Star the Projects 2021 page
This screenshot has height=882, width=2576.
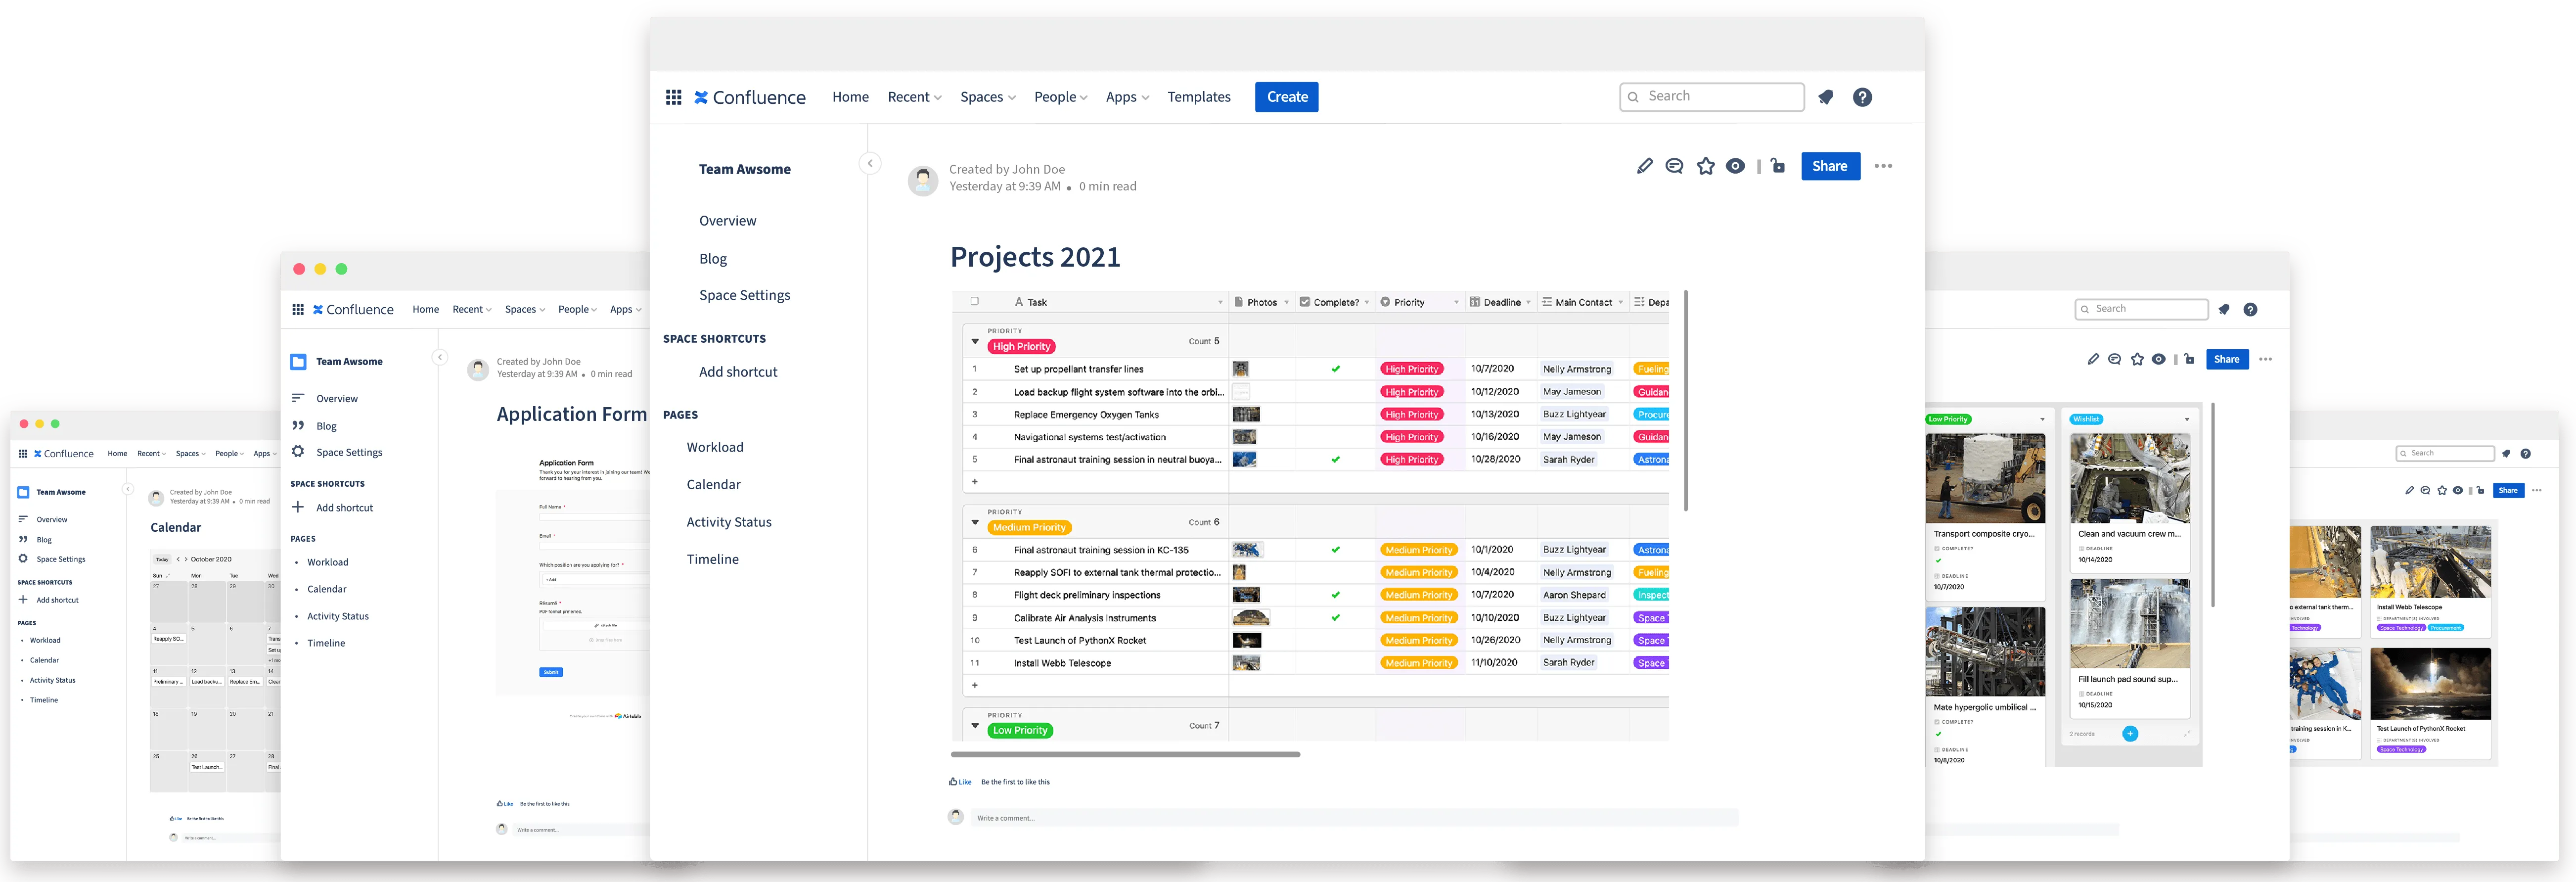click(1705, 166)
